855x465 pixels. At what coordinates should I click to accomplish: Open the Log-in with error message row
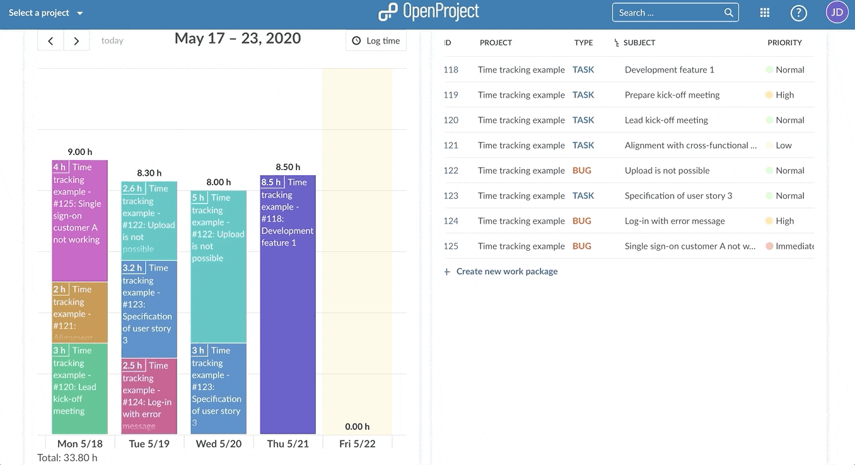point(674,221)
